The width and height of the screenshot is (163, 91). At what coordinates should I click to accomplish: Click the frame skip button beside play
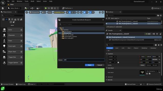pyautogui.click(x=49, y=8)
